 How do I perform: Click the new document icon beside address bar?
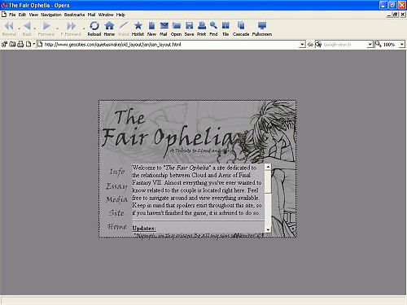tap(28, 44)
